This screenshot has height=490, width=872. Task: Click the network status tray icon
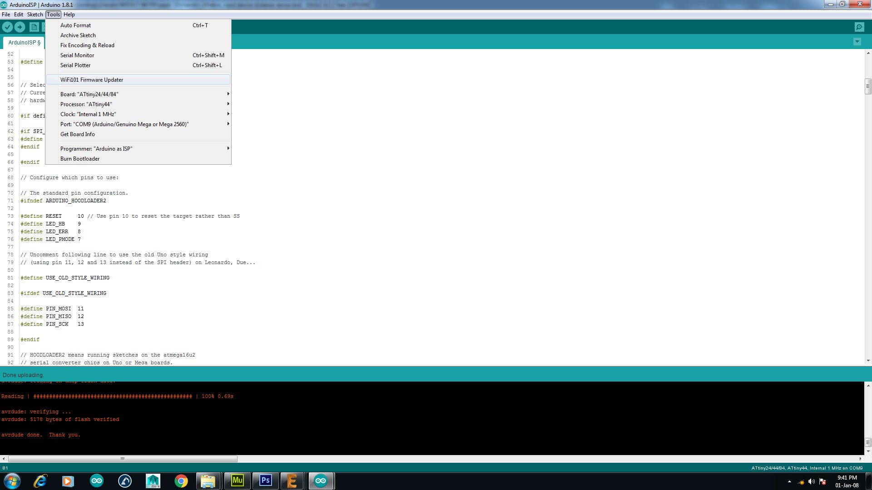801,482
